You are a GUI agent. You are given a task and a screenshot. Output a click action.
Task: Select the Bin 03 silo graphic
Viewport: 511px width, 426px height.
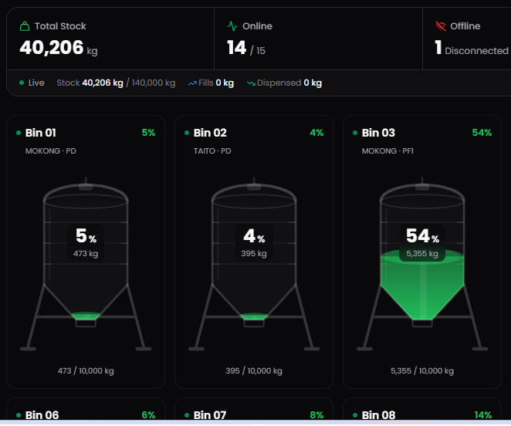tap(422, 264)
